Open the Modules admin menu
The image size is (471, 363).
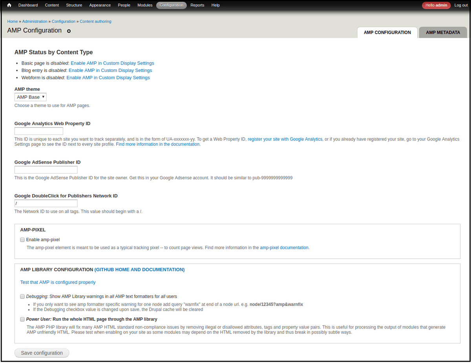pyautogui.click(x=145, y=5)
